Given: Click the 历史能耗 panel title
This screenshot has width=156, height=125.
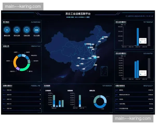Looking at the screenshot, I should [x=47, y=86].
